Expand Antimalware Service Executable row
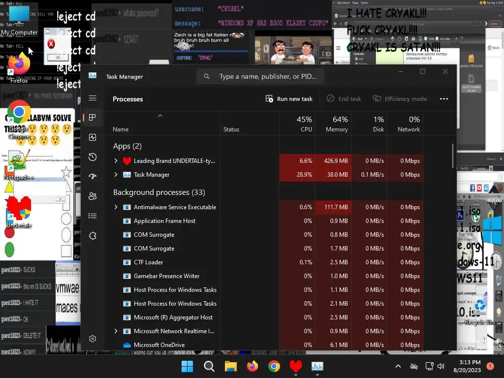504x378 pixels. coord(116,207)
